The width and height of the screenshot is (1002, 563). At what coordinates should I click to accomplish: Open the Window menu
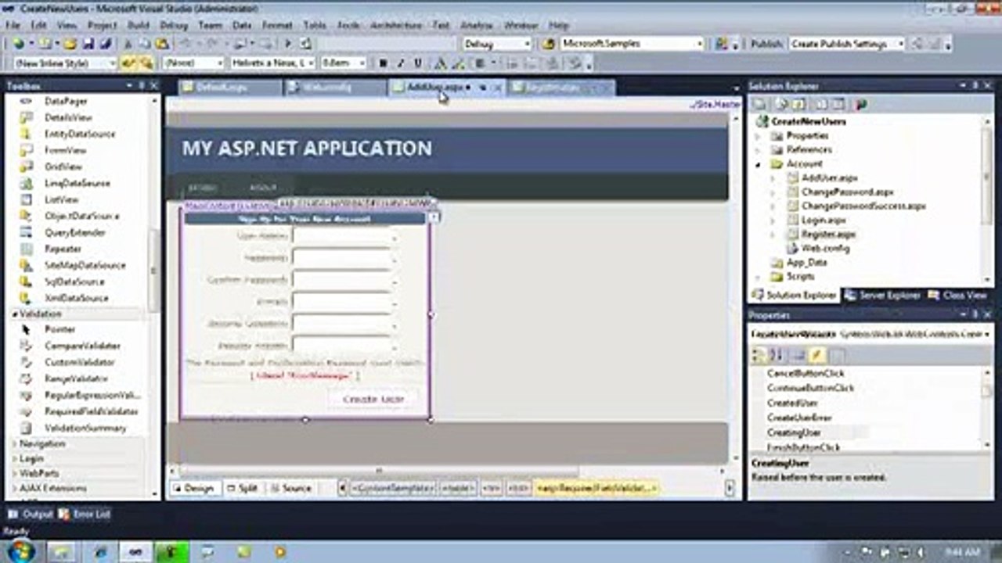point(521,25)
